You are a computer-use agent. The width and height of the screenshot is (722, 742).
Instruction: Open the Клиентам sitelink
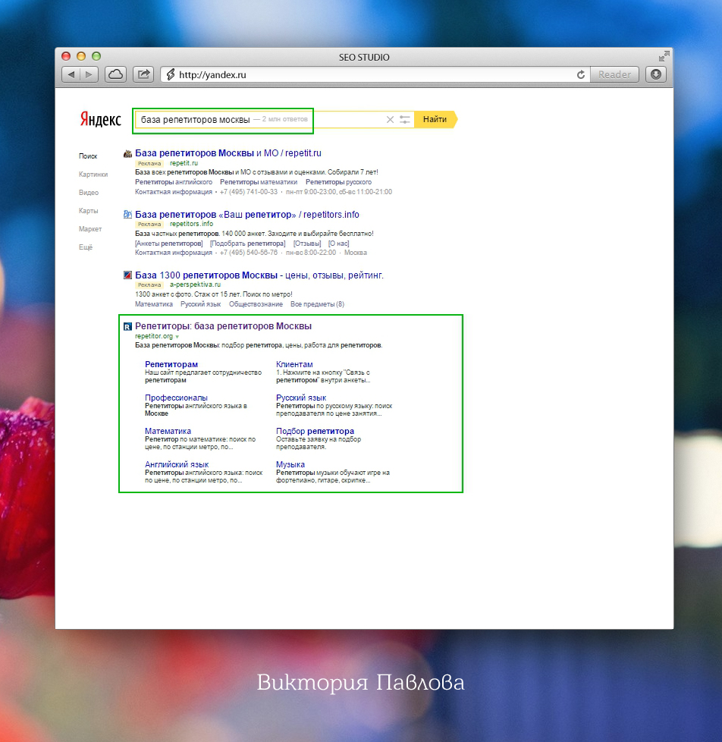[294, 364]
